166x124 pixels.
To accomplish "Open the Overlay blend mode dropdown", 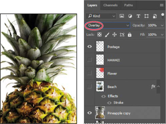I will pos(108,25).
